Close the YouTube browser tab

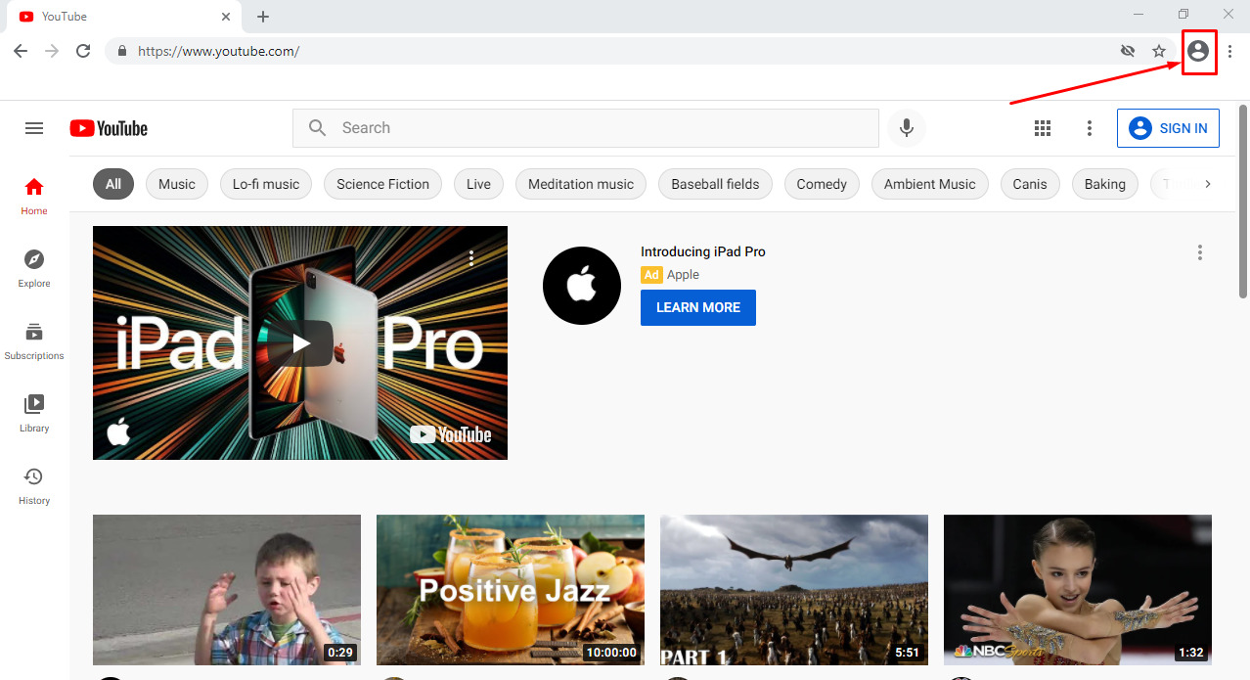pyautogui.click(x=226, y=17)
